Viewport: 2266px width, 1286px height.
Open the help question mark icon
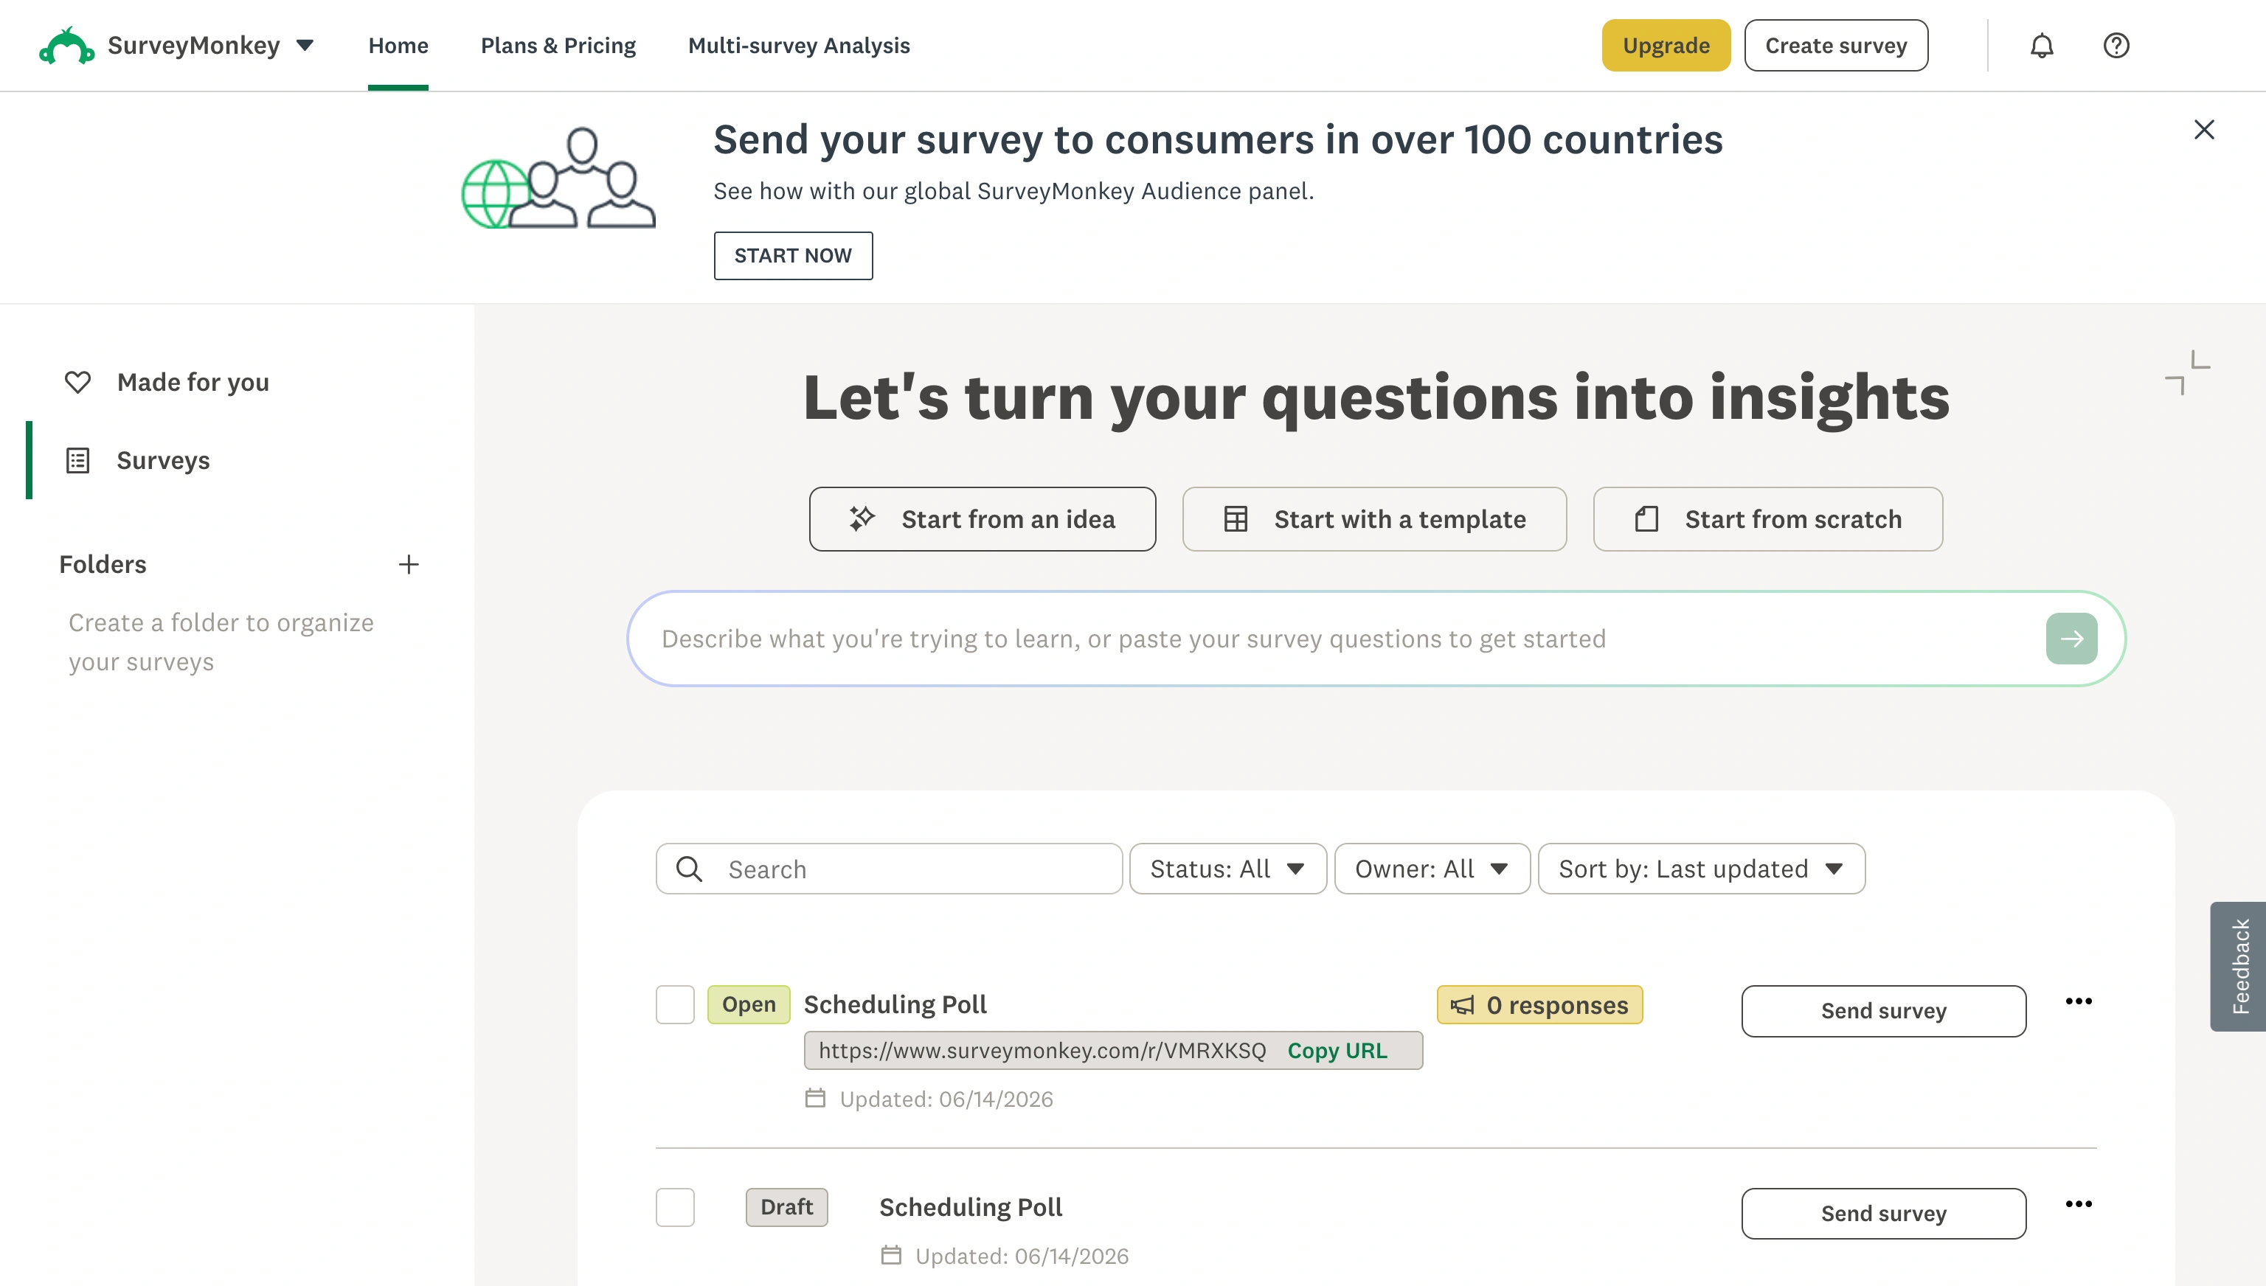pos(2116,45)
